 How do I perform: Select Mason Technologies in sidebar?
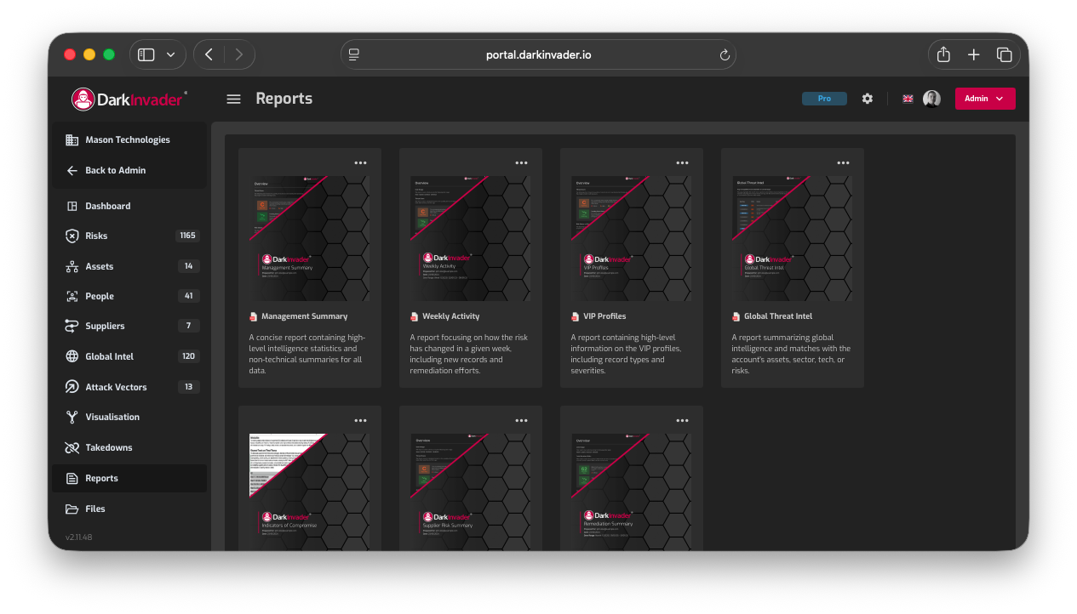[129, 139]
